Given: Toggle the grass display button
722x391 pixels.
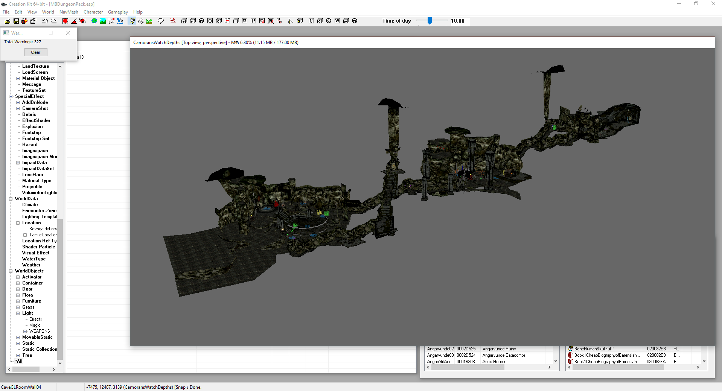Looking at the screenshot, I should [x=149, y=21].
